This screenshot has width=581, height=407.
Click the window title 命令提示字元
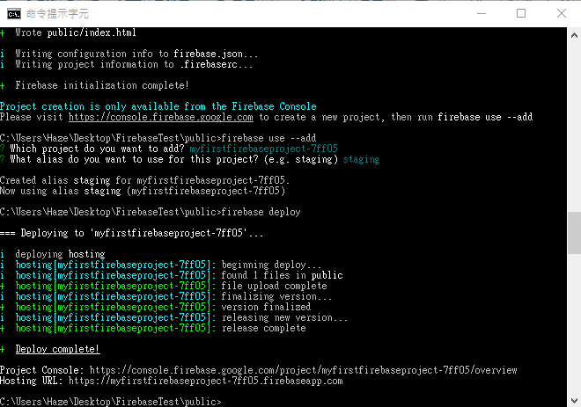[x=57, y=14]
